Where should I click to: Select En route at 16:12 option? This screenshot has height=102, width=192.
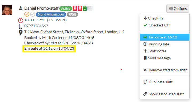tap(164, 37)
